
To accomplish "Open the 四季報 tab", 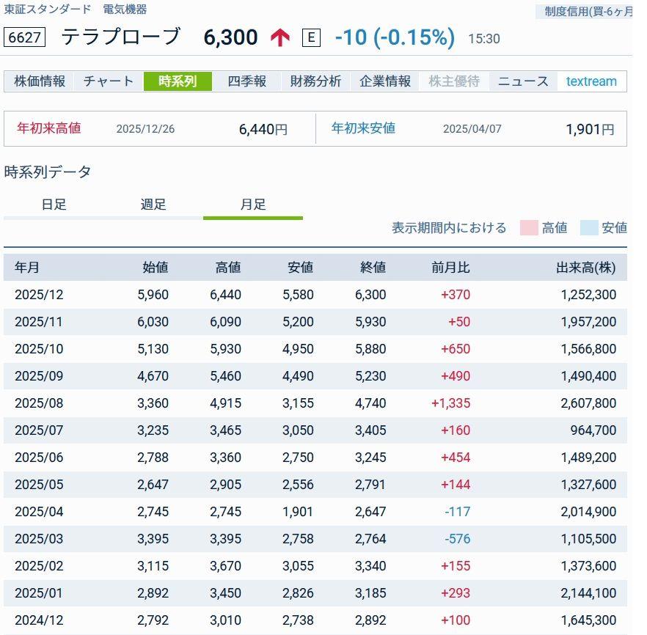I will tap(246, 81).
